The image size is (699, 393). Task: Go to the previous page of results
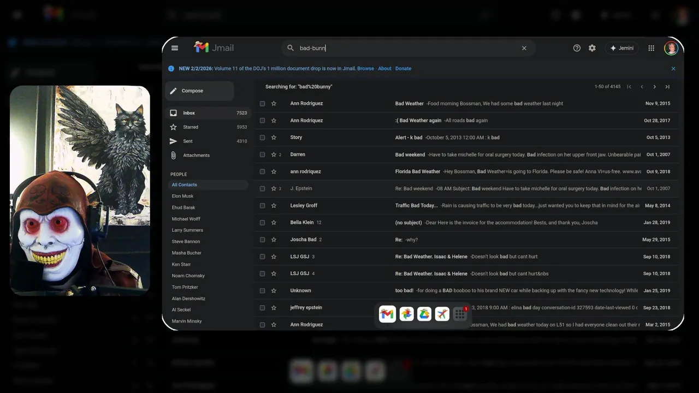pos(642,87)
